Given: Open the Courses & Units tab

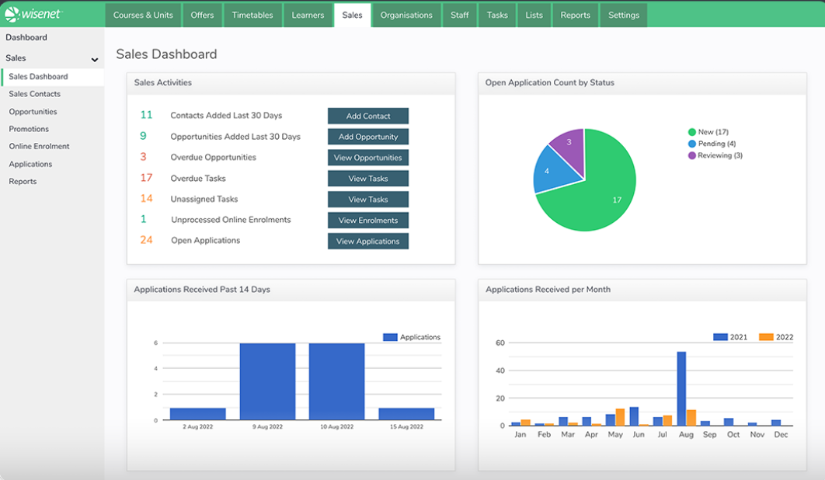Looking at the screenshot, I should (x=143, y=16).
